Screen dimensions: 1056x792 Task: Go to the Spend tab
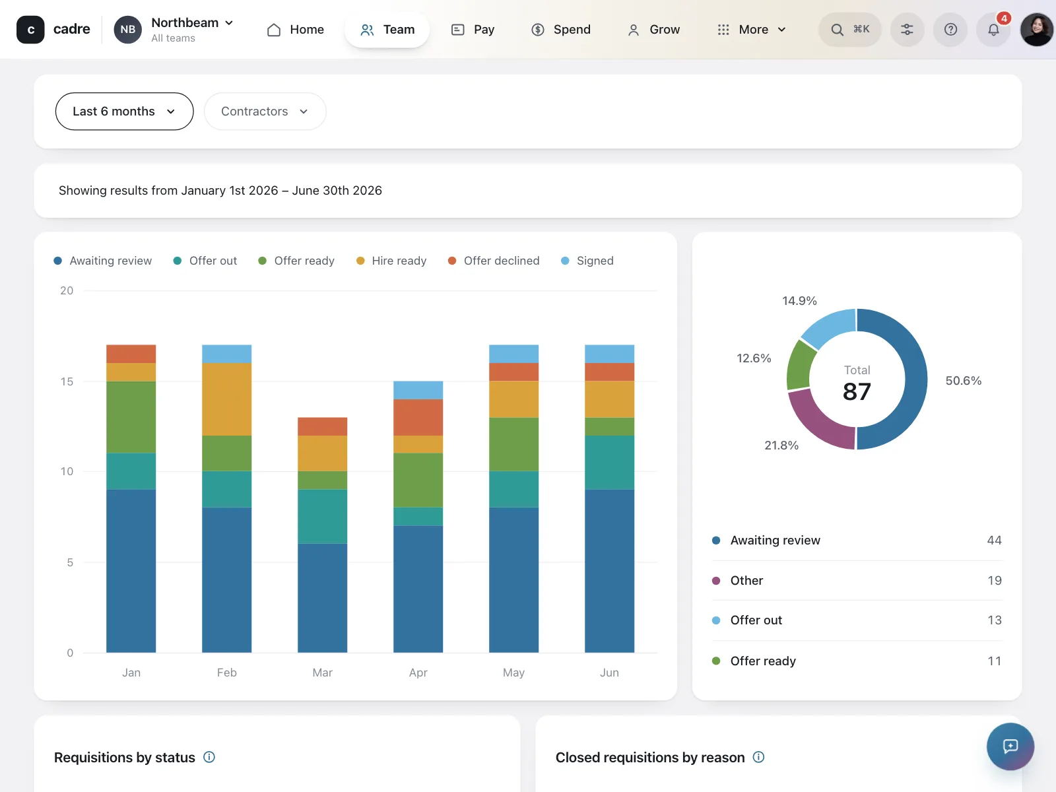(561, 30)
